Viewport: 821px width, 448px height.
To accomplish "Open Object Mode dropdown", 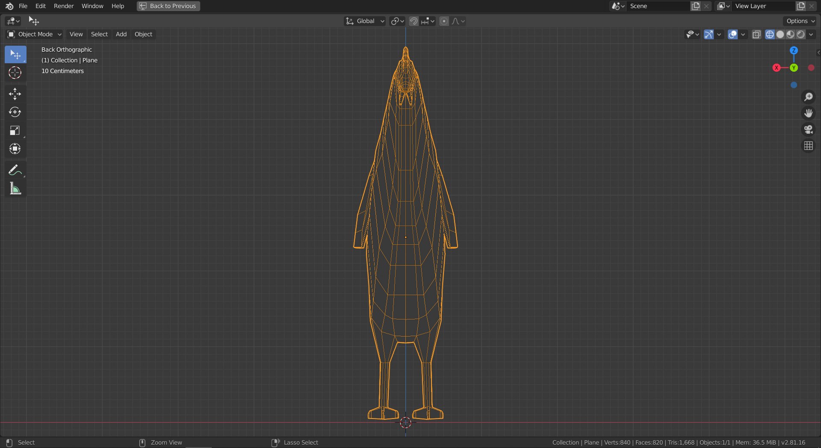I will point(35,34).
